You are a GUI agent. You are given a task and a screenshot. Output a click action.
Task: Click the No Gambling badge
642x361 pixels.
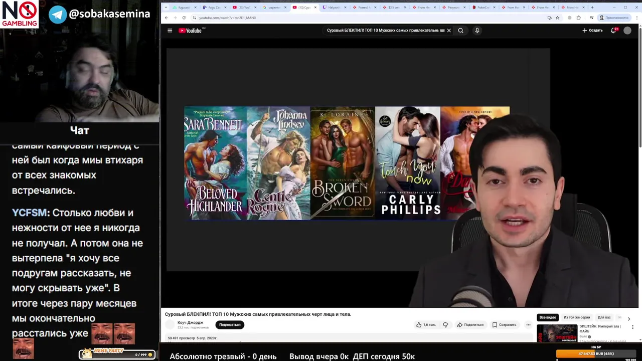click(20, 14)
